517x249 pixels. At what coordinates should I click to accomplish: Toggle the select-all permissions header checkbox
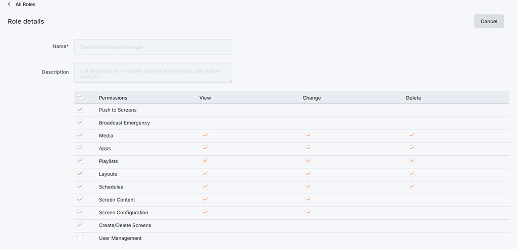[80, 96]
